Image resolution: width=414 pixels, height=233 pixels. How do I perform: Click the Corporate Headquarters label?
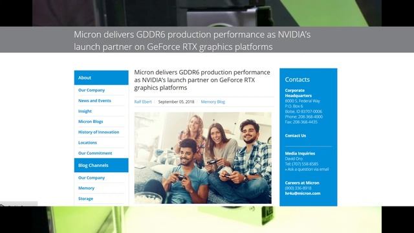pos(298,93)
